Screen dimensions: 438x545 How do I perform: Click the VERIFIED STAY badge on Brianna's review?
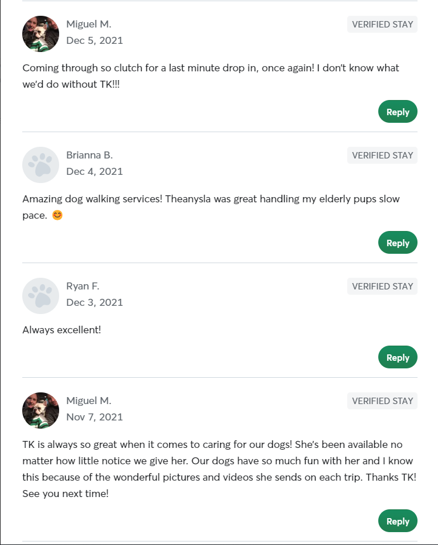(382, 155)
